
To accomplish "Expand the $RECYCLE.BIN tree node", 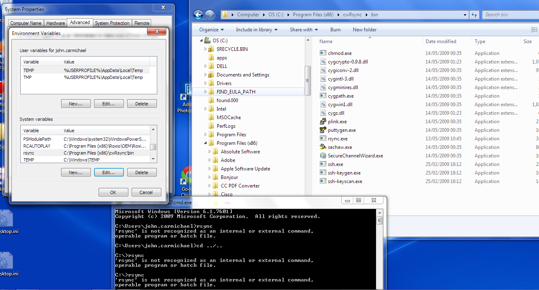I will click(205, 49).
